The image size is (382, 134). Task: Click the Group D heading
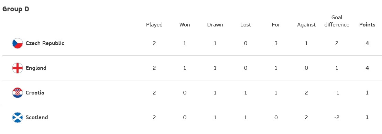(x=15, y=9)
